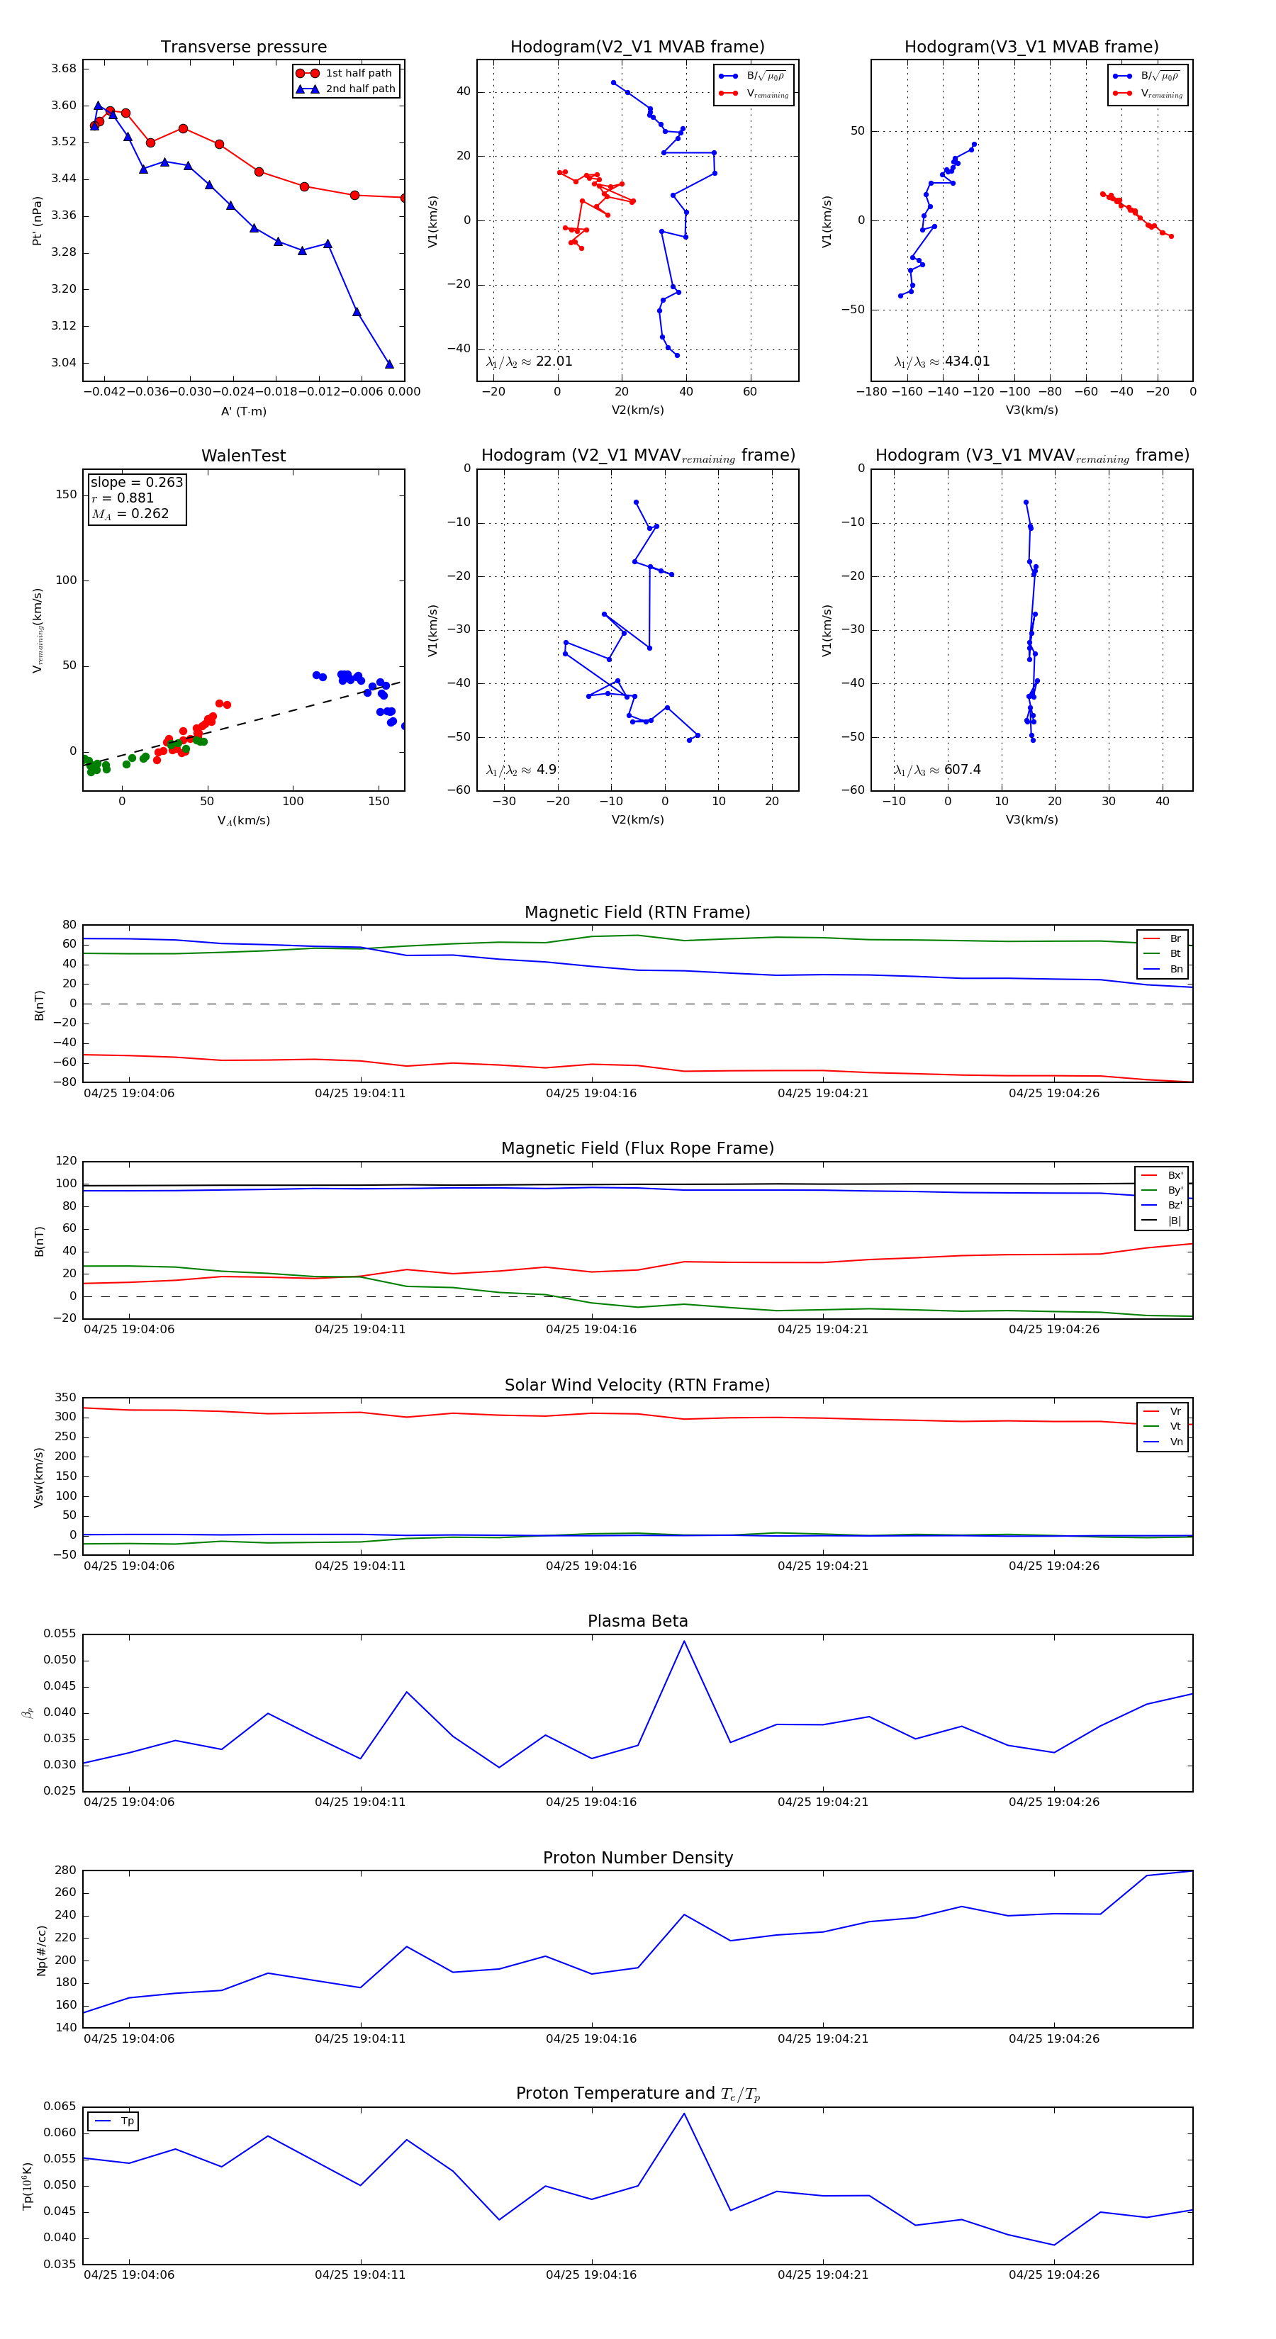Click the eigenvalue ratio text "434.01"
Screen dimensions: 1276x2339
pos(967,361)
